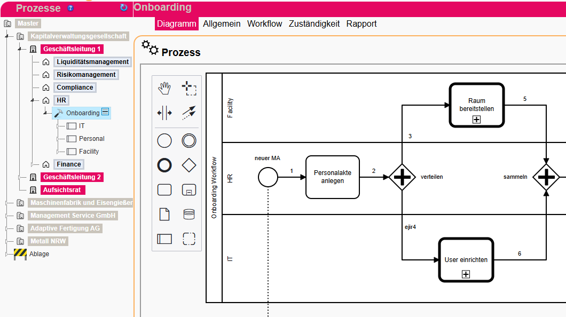
Task: Activate the Lasso selection tool
Action: coord(188,89)
